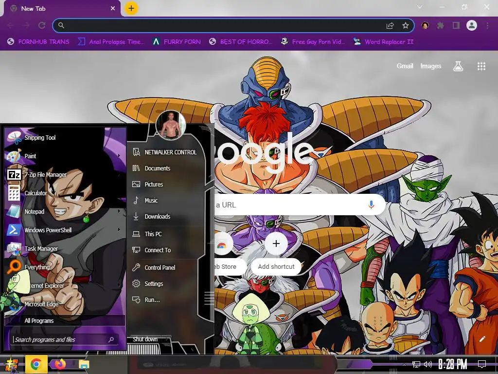498x374 pixels.
Task: Open Firefox from the taskbar
Action: (60, 364)
